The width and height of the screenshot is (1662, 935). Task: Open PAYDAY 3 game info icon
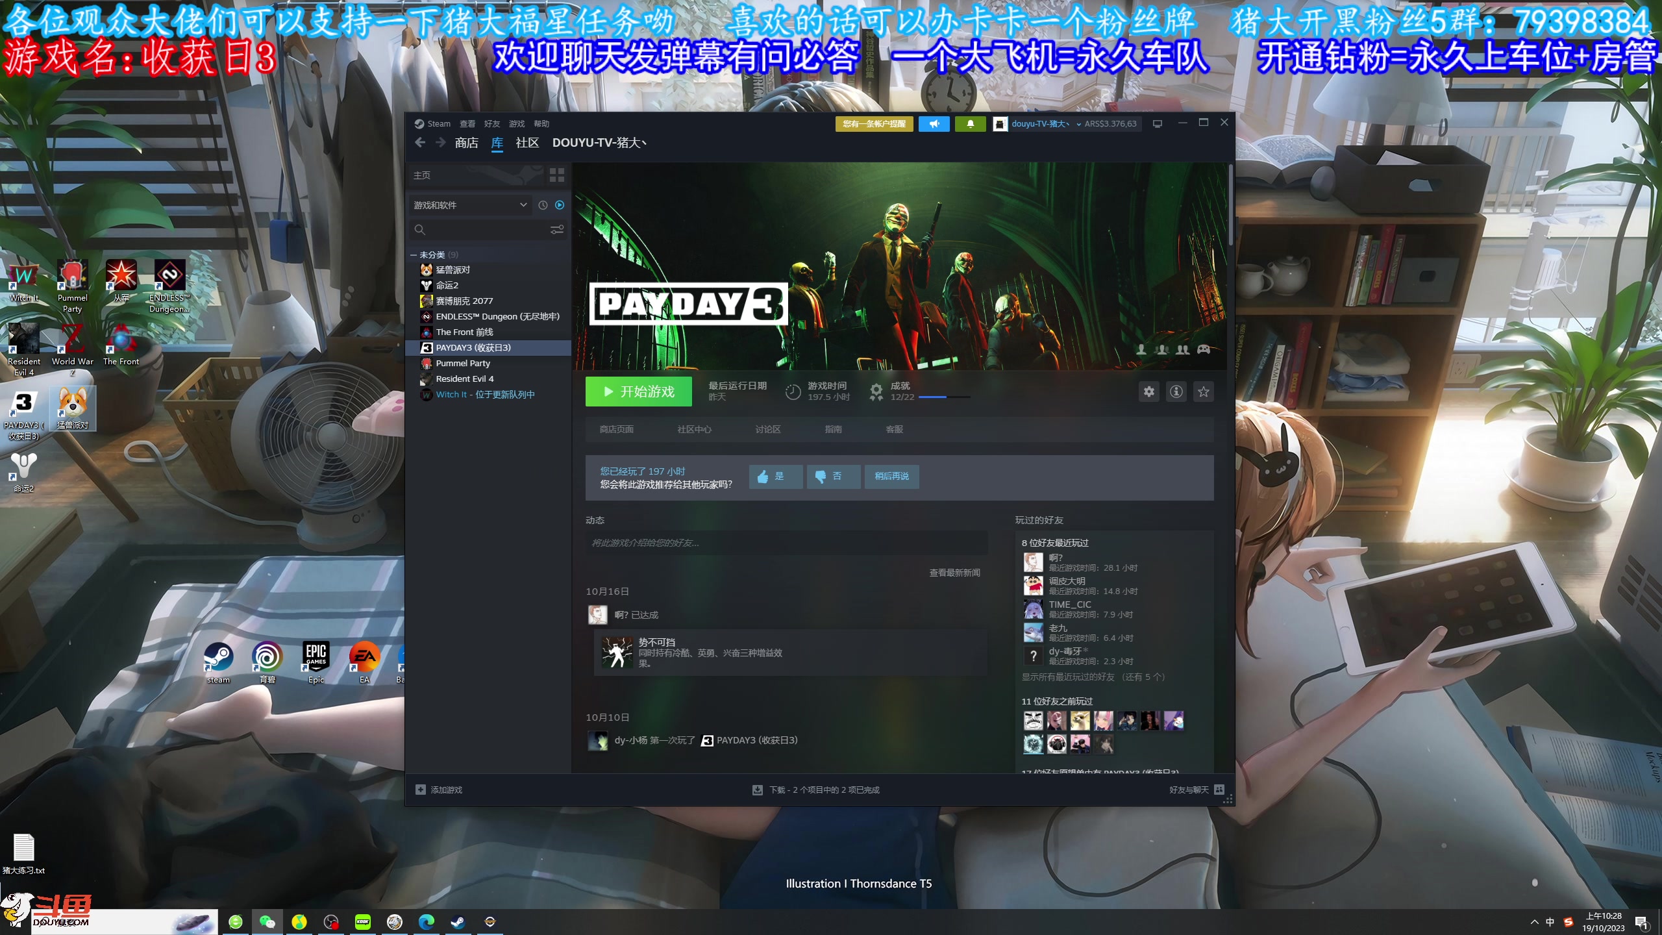(x=1176, y=392)
